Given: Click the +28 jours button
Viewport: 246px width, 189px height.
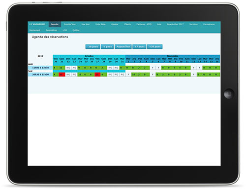Looking at the screenshot, I should coord(155,47).
